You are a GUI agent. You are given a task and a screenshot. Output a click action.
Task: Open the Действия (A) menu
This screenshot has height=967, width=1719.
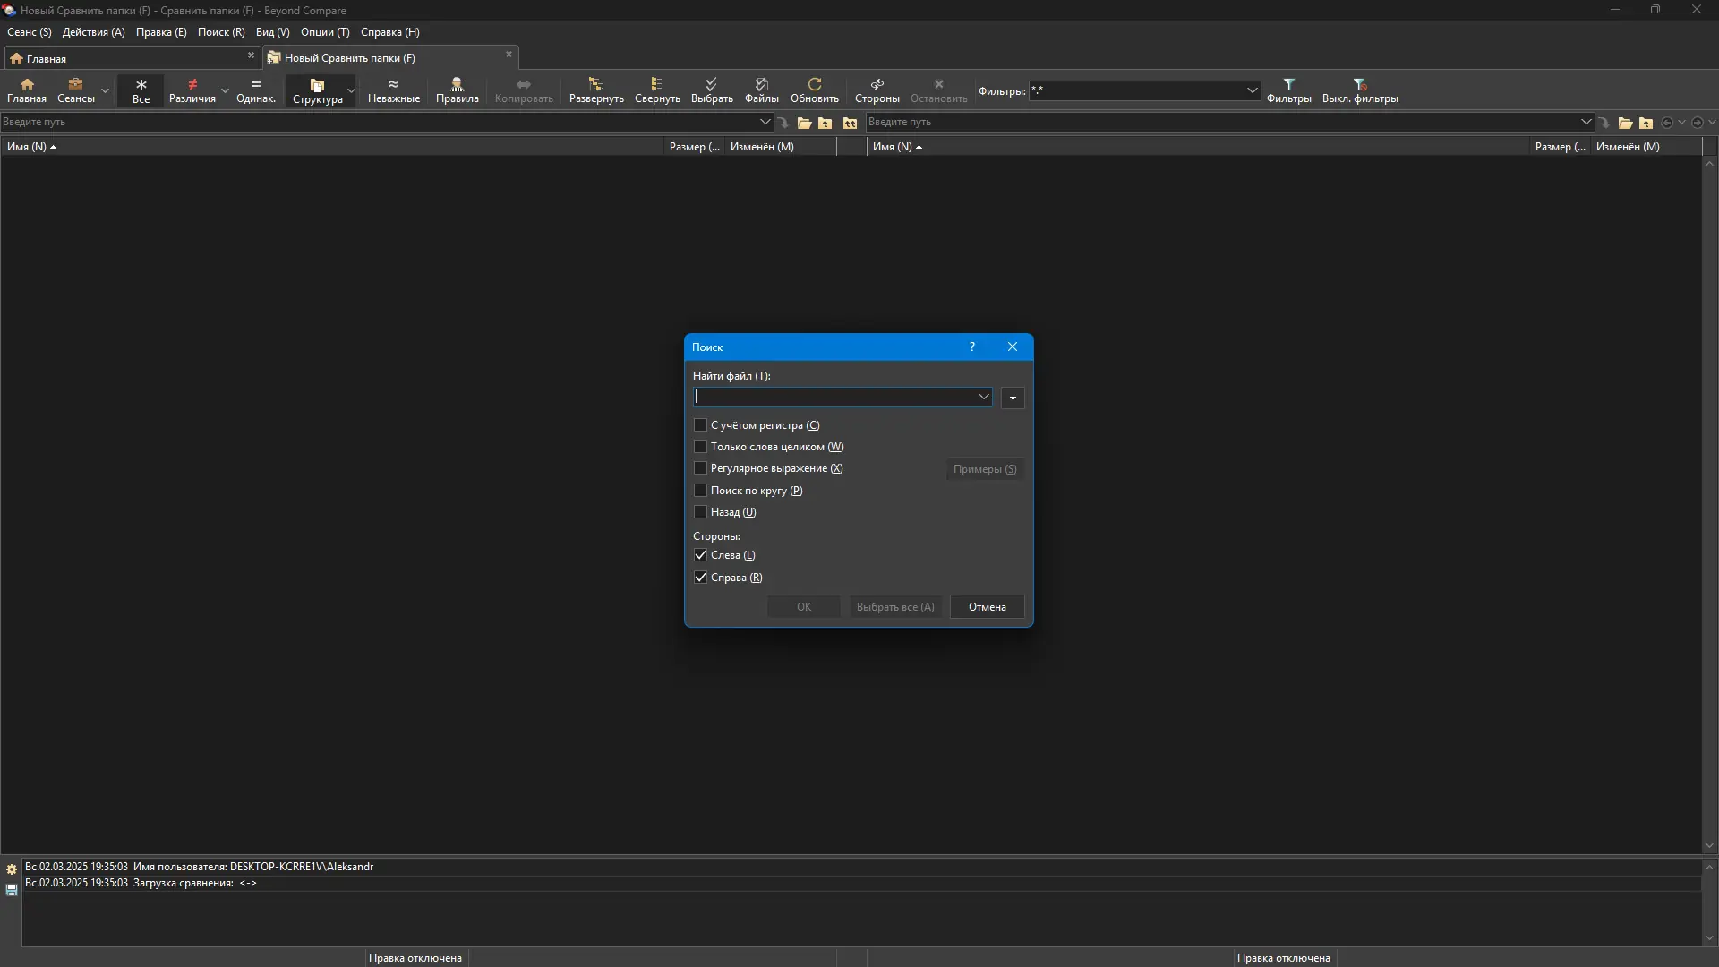click(x=93, y=32)
